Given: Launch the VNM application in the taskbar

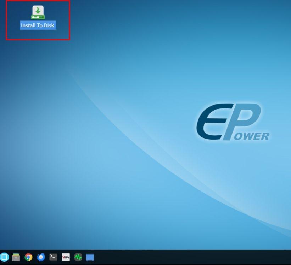Looking at the screenshot, I should click(66, 257).
